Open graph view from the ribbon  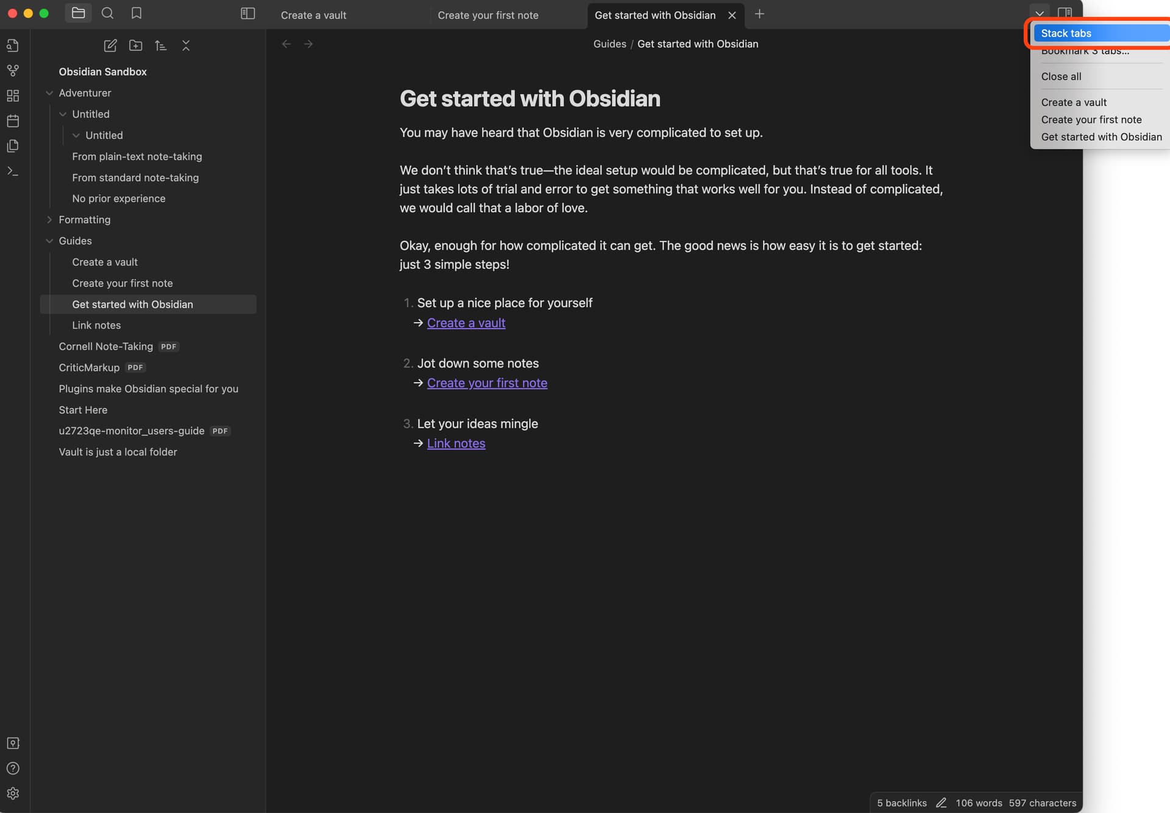click(13, 71)
